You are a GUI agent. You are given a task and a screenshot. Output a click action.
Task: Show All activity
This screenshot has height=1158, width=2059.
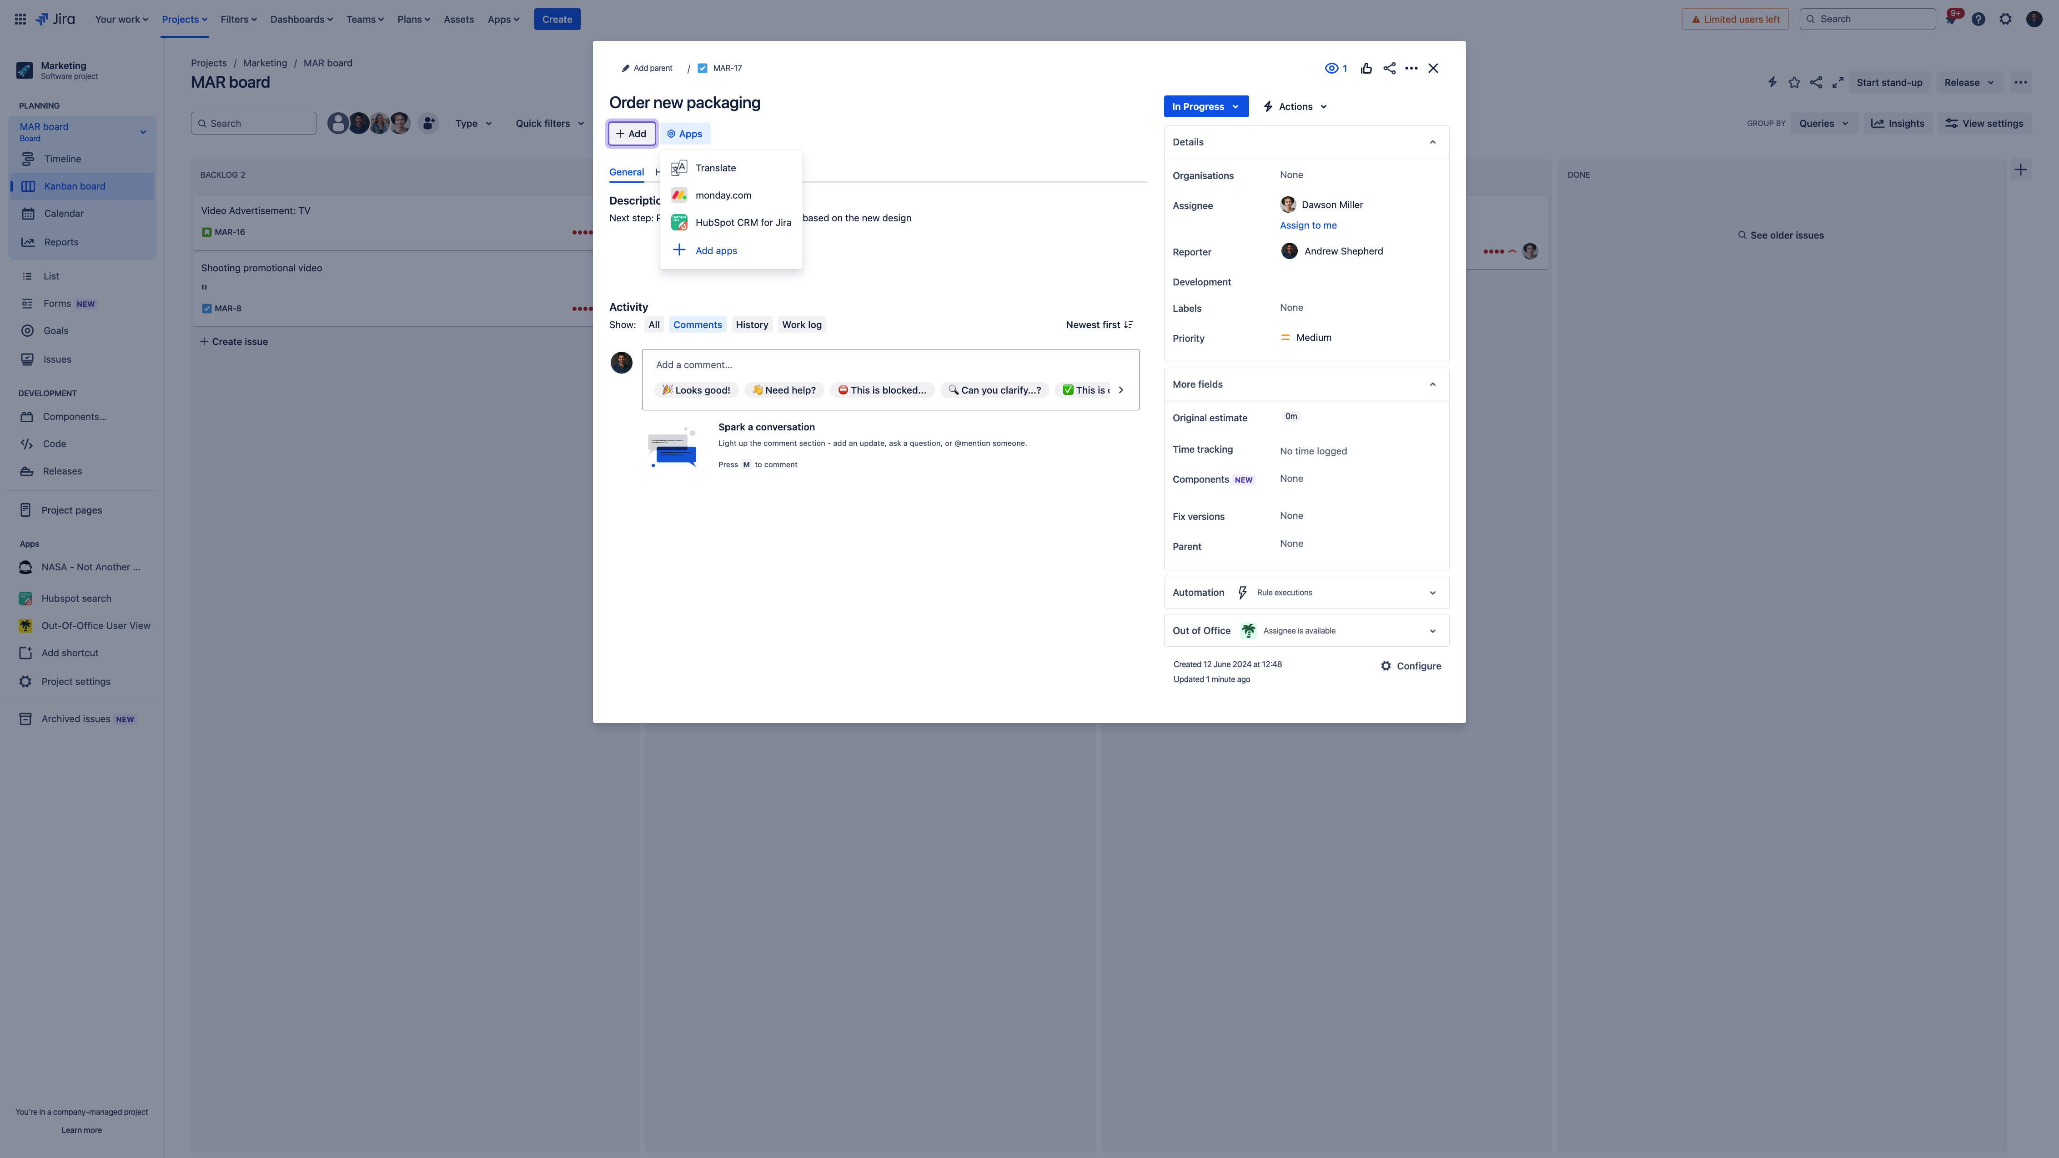pyautogui.click(x=654, y=325)
